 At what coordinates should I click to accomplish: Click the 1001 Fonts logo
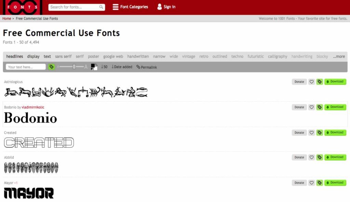[21, 7]
